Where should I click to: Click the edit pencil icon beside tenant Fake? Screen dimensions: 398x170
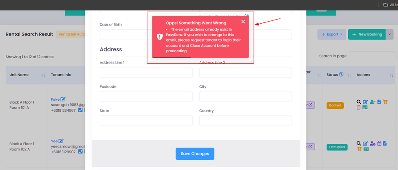click(x=63, y=99)
